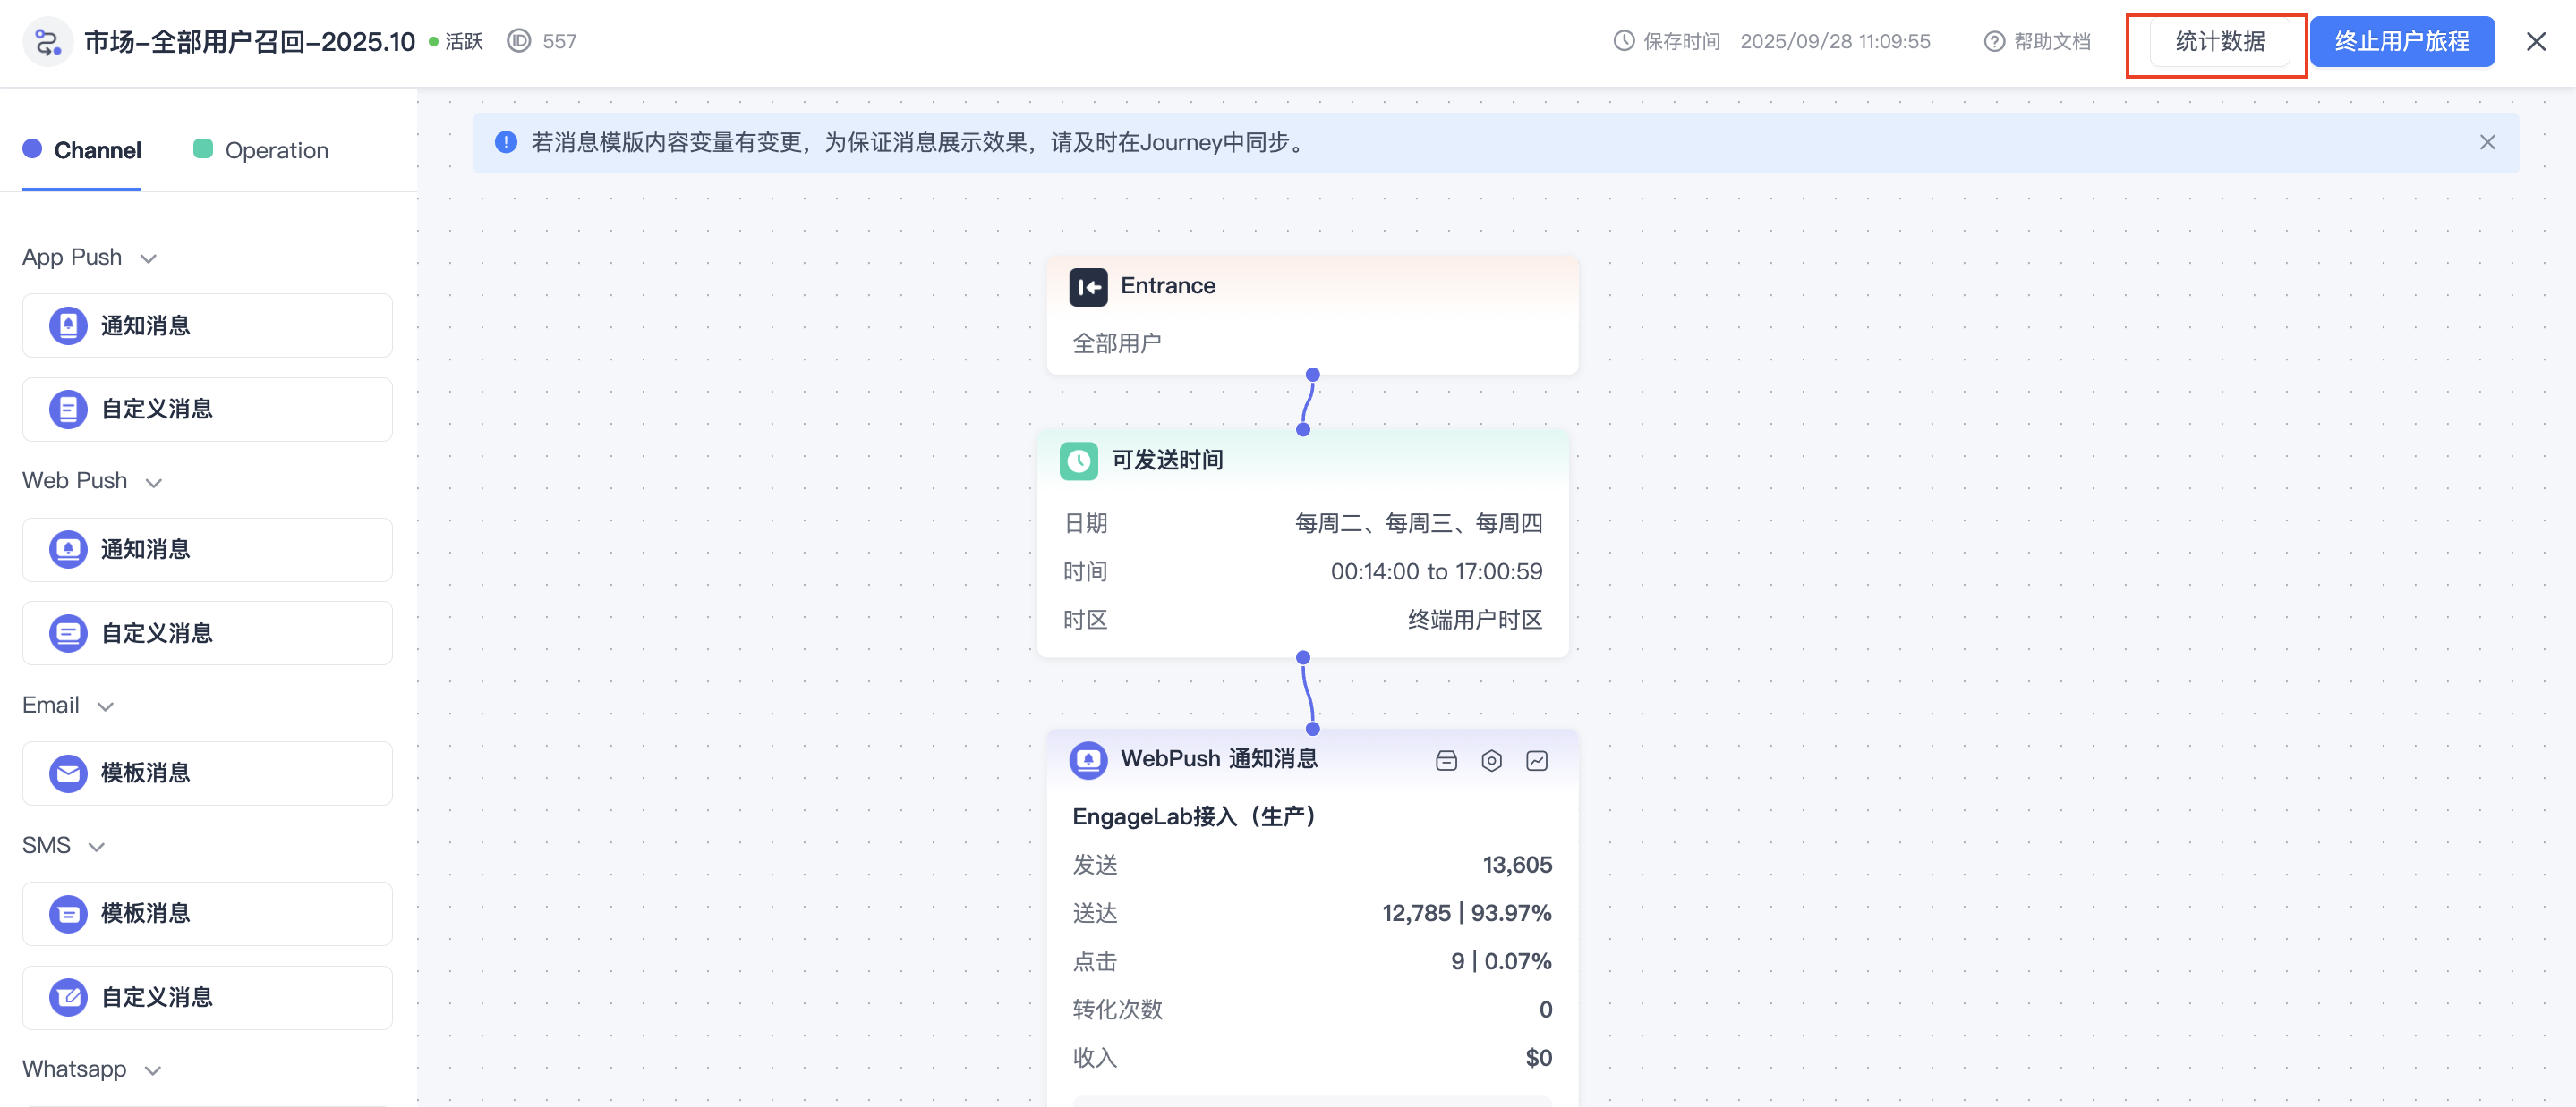Select SMS 模板消息 item

click(207, 913)
